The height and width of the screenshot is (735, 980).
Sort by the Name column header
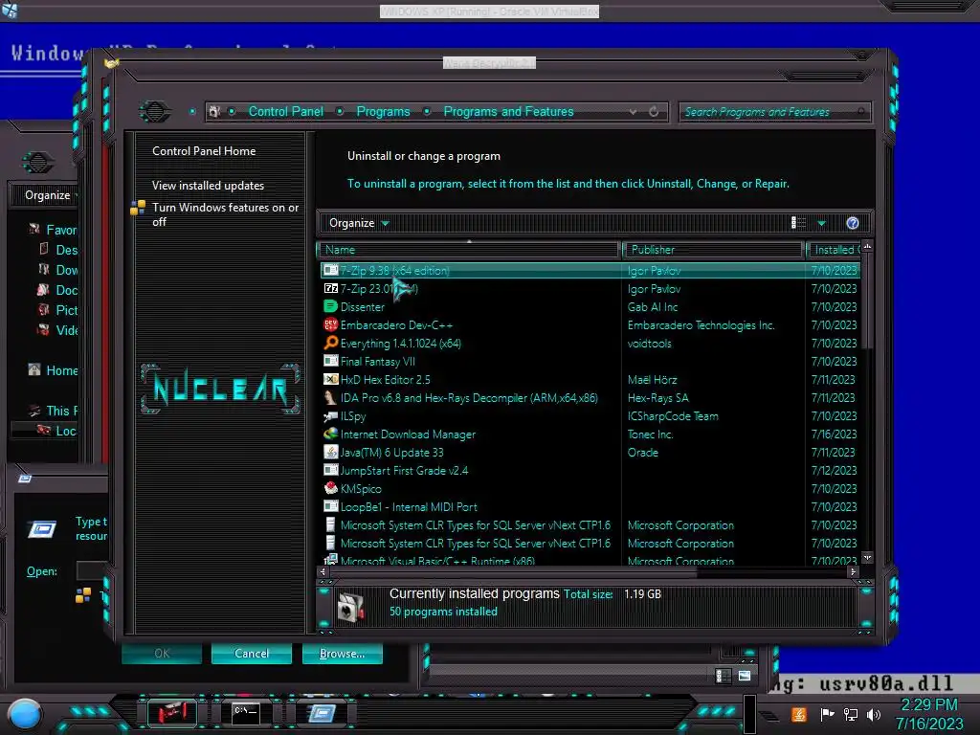[469, 250]
